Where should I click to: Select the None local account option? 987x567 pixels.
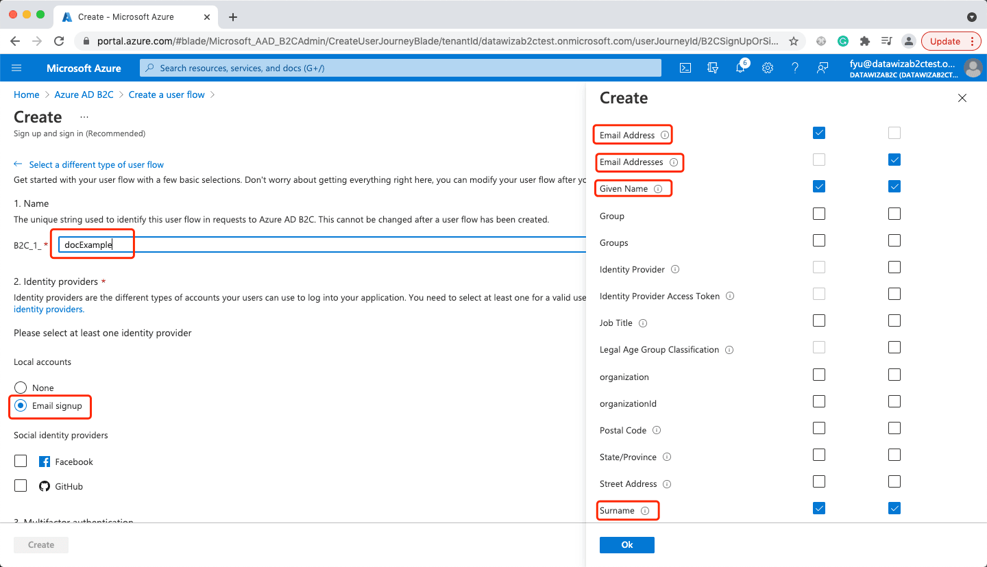pyautogui.click(x=21, y=388)
